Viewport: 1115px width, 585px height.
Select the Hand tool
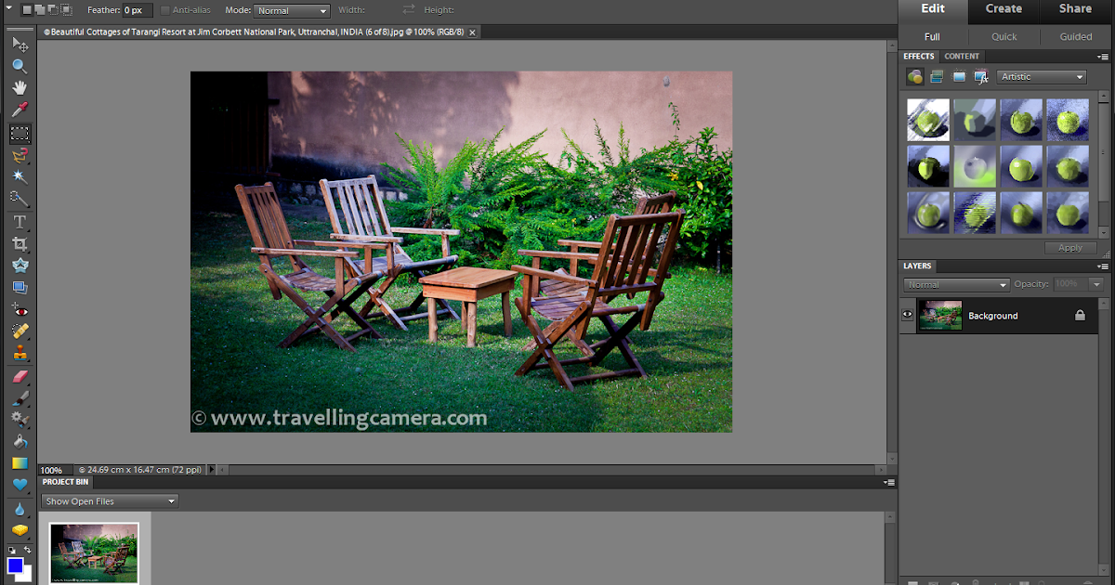(20, 88)
